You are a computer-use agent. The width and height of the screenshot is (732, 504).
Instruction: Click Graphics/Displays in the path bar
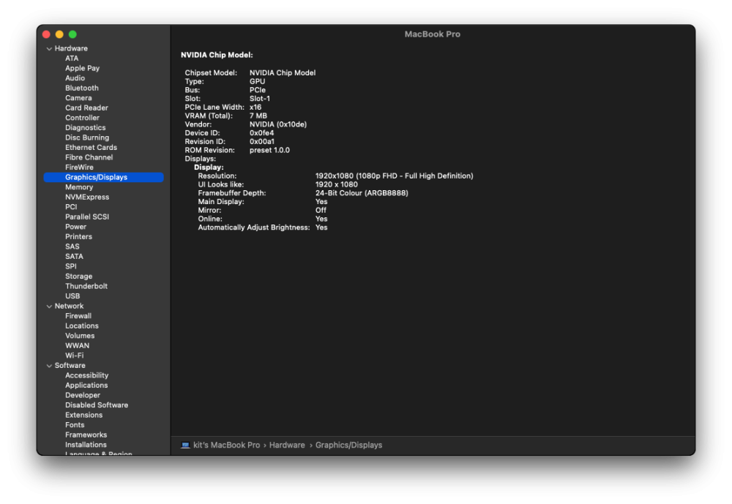(348, 445)
